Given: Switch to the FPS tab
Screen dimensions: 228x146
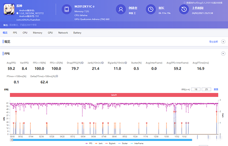Looking at the screenshot, I should (x=15, y=33).
